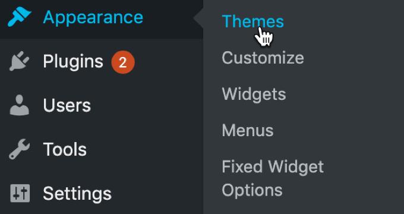Select Themes in the Appearance submenu
The width and height of the screenshot is (404, 214).
(x=252, y=21)
